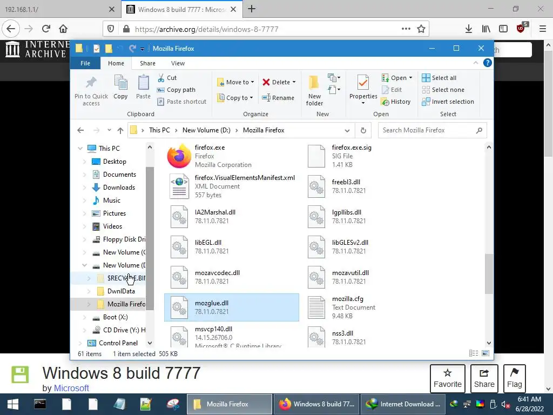Click Explorer back navigation arrow
This screenshot has width=553, height=415.
coord(80,130)
